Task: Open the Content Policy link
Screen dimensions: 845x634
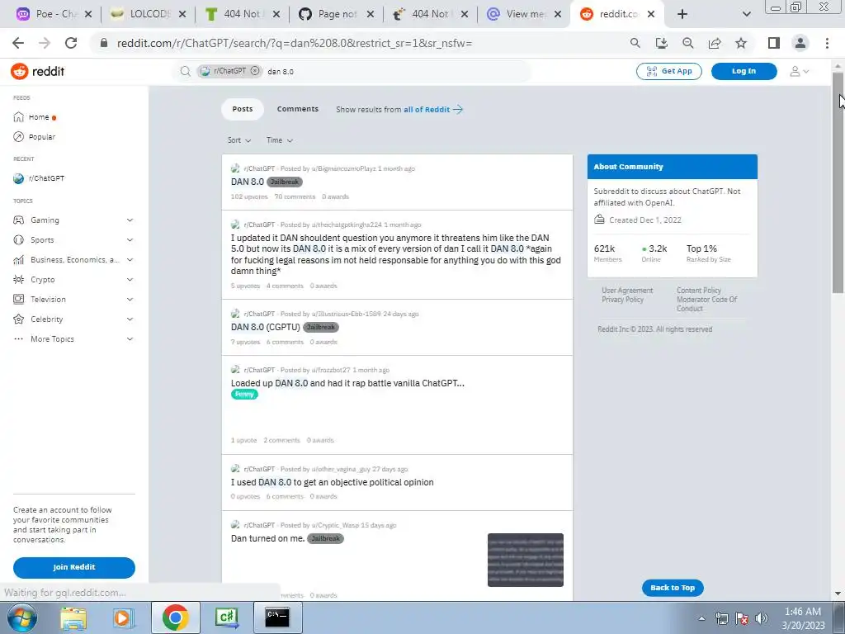Action: pyautogui.click(x=699, y=291)
